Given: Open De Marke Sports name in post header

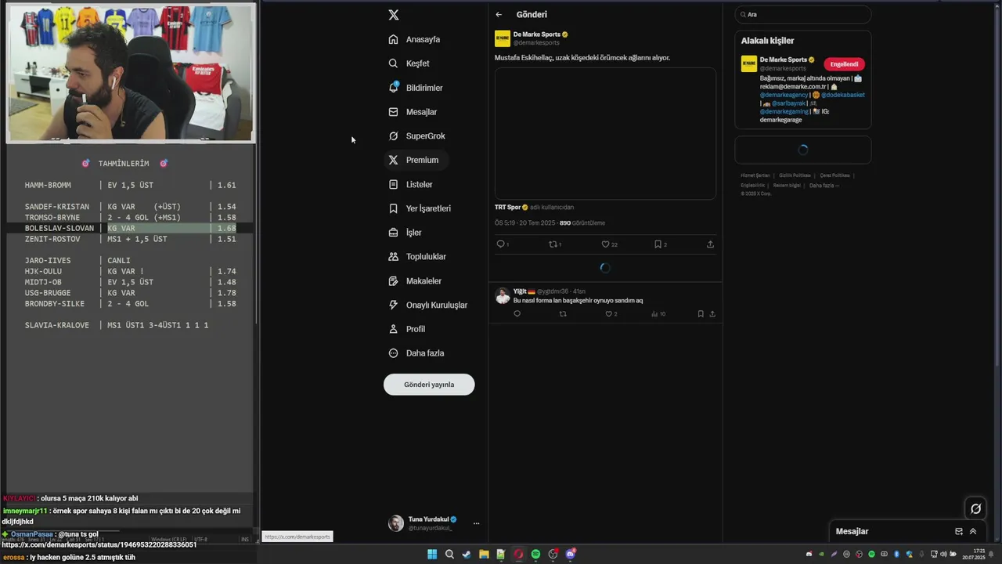Looking at the screenshot, I should coord(536,34).
